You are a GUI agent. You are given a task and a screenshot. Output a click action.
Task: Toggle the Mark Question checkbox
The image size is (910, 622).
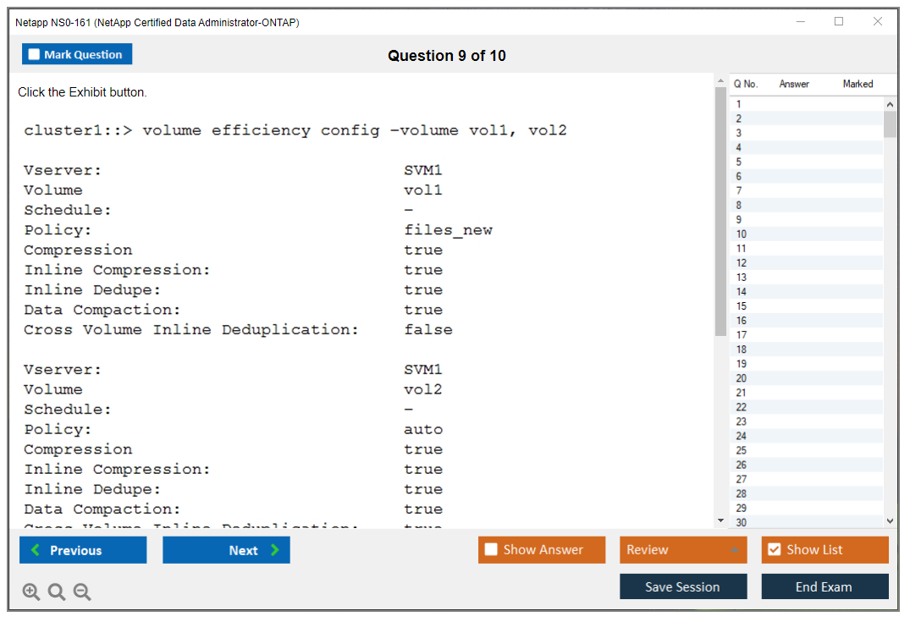pos(35,55)
